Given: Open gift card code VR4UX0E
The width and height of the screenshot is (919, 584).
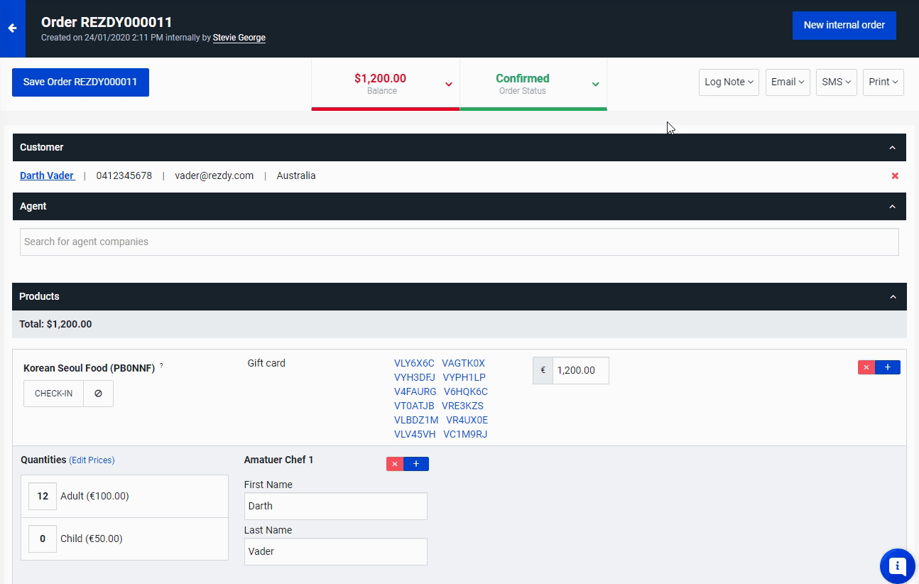Looking at the screenshot, I should 467,420.
